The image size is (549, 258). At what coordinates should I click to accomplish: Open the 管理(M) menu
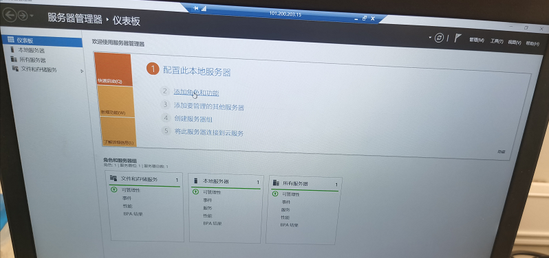click(x=476, y=40)
